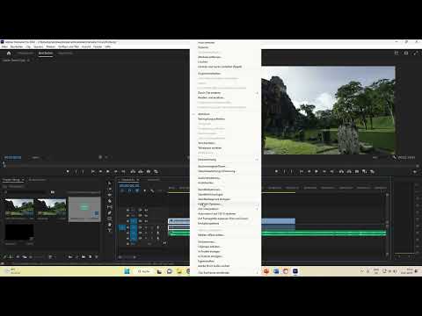Screen dimensions: 422x316
Task: Open Windows Start button on taskbar
Action: coord(127,271)
